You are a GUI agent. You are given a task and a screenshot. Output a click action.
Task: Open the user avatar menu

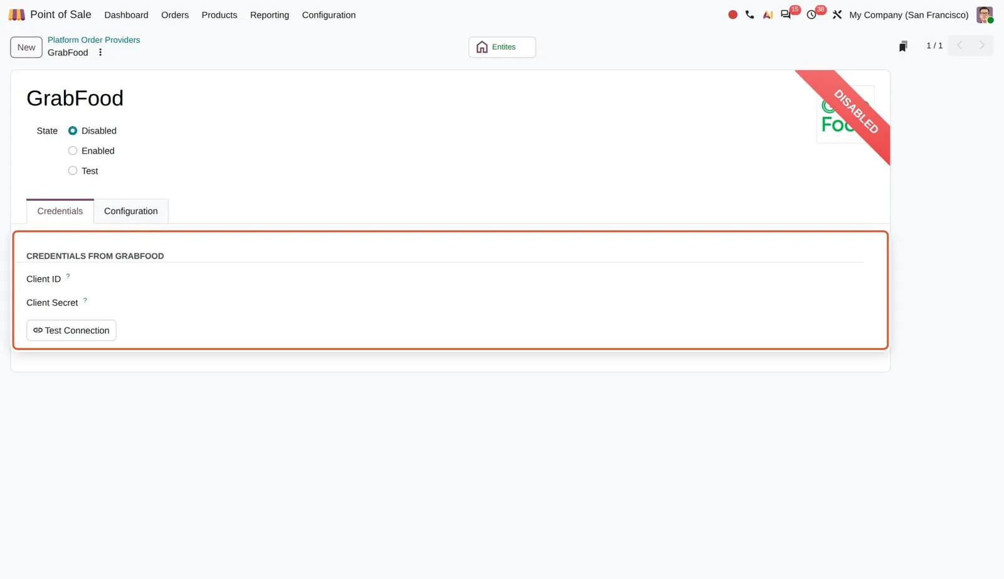(x=985, y=14)
